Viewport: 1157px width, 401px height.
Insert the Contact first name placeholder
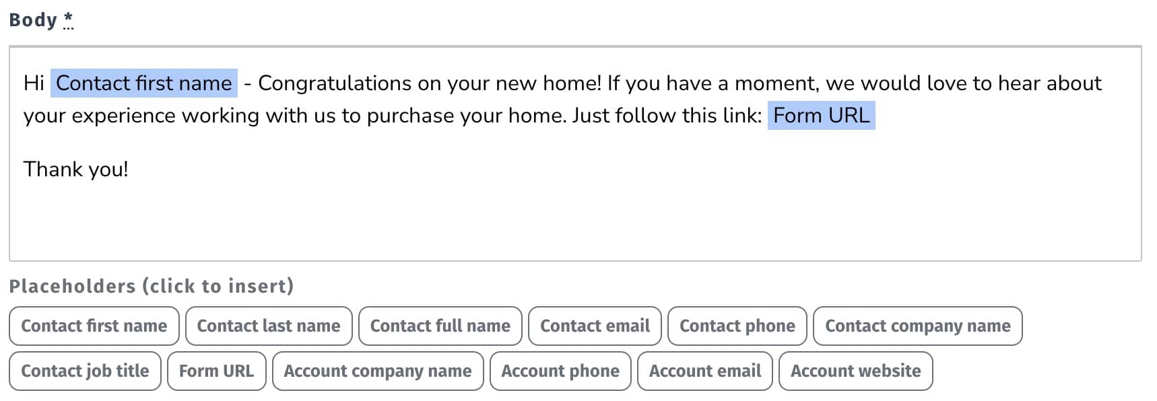(x=94, y=326)
